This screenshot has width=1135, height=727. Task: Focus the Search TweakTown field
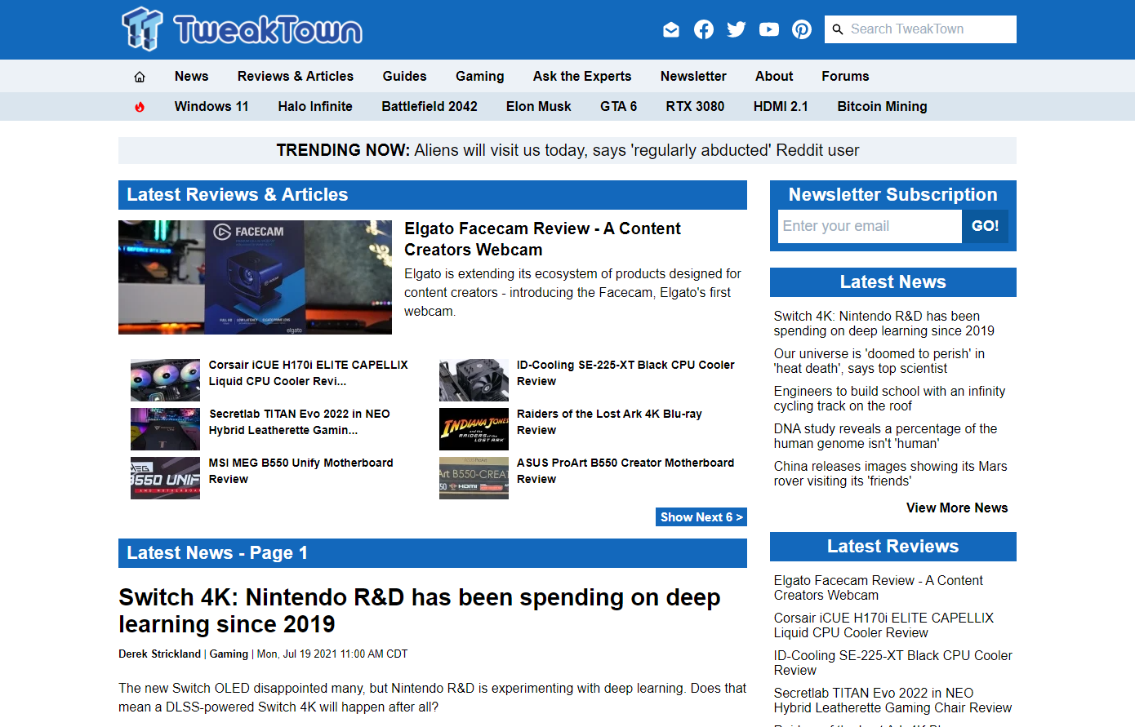(x=931, y=29)
